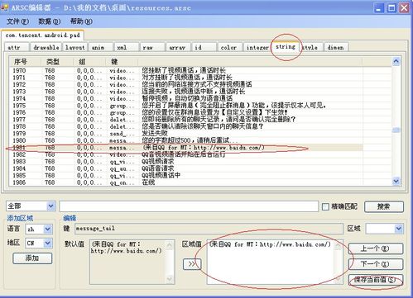Image resolution: width=413 pixels, height=298 pixels.
Task: Click the ARSC editor title bar app icon
Action: pyautogui.click(x=5, y=7)
